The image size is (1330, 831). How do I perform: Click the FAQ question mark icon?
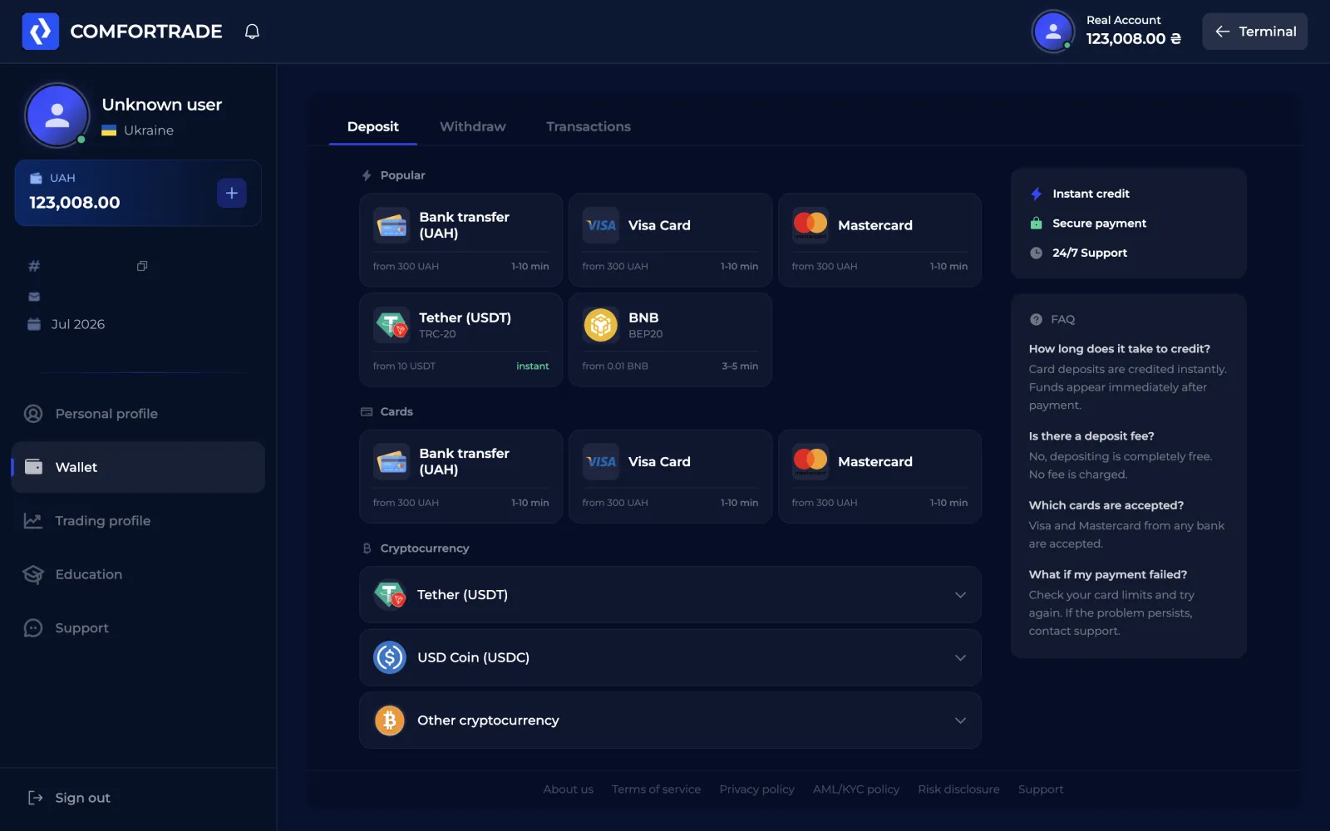point(1036,319)
